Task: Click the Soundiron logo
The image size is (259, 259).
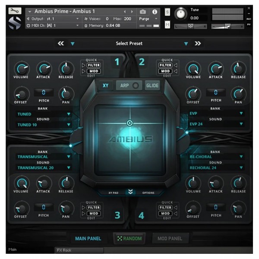Action: 15,23
